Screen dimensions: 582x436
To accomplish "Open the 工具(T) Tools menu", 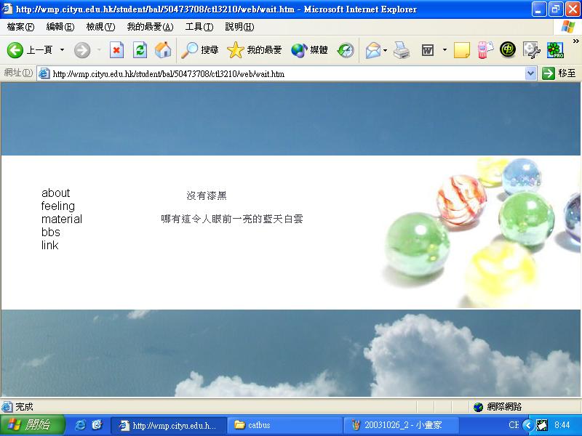I will pos(199,27).
